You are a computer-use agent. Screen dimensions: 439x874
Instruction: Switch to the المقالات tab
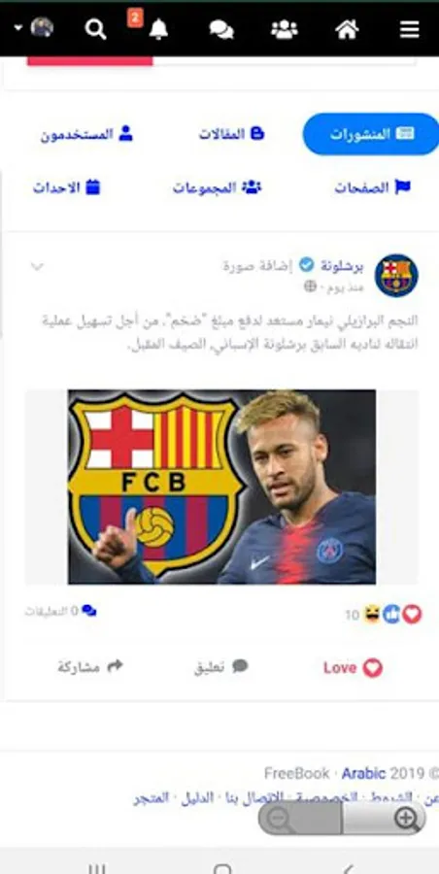(231, 134)
